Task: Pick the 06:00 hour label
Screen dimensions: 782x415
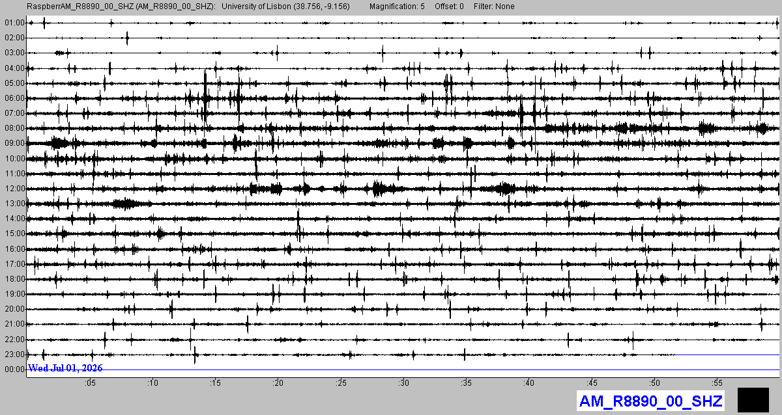Action: (14, 98)
